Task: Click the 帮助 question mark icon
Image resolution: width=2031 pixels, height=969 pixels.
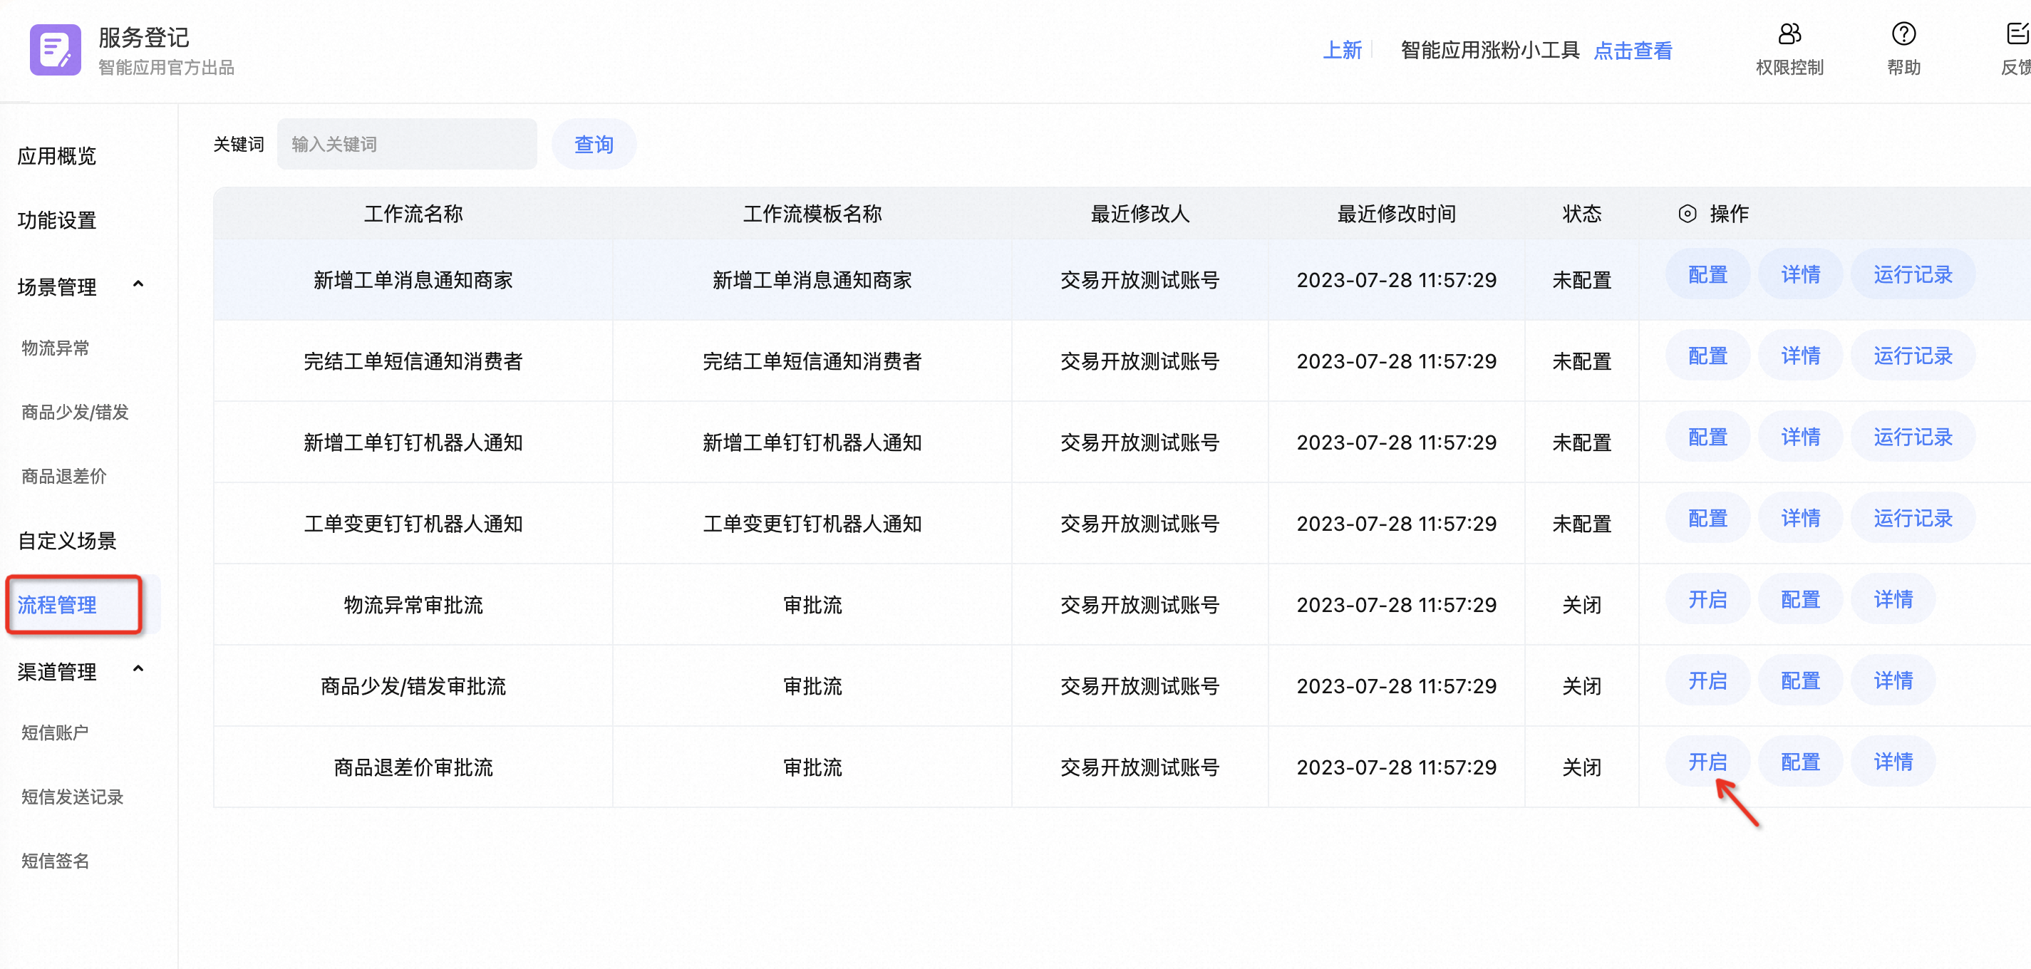Action: pos(1903,34)
